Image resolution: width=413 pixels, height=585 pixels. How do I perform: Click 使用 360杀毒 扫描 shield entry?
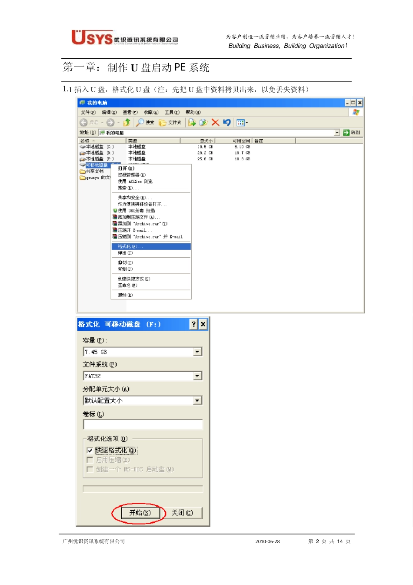[151, 211]
